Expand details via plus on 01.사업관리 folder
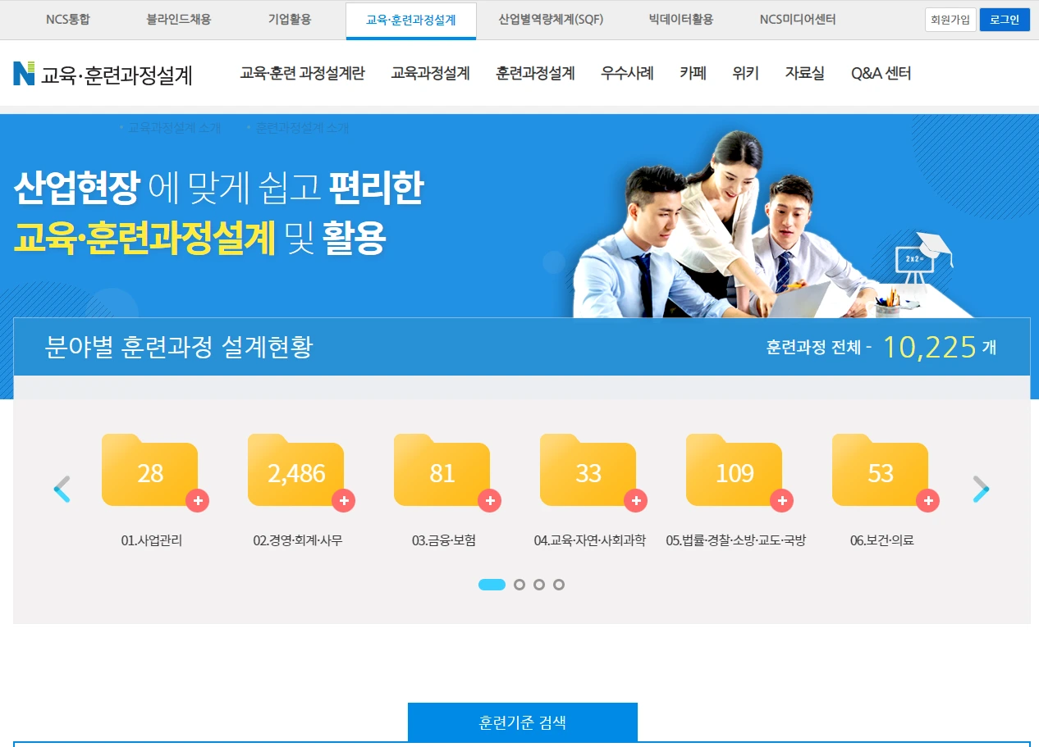 (198, 500)
